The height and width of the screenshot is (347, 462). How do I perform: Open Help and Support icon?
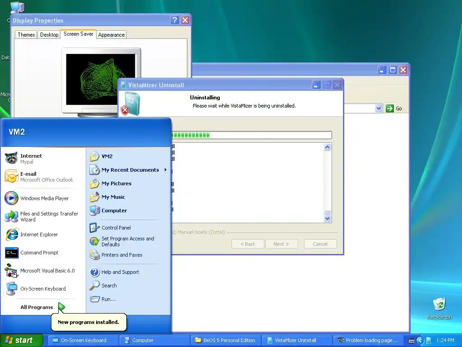[x=95, y=272]
